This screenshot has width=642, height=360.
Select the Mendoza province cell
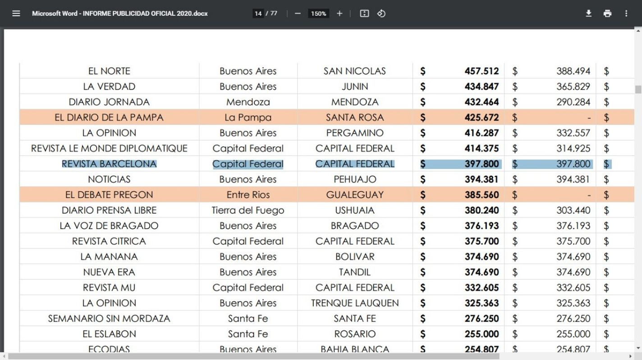pyautogui.click(x=248, y=102)
